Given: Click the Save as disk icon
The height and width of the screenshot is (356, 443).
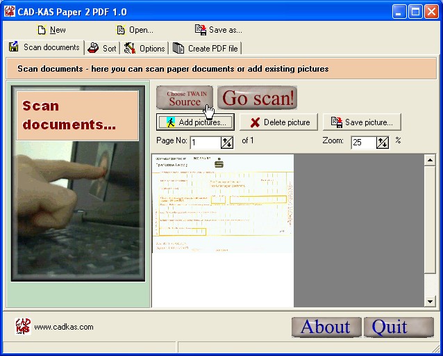Looking at the screenshot, I should pyautogui.click(x=201, y=30).
